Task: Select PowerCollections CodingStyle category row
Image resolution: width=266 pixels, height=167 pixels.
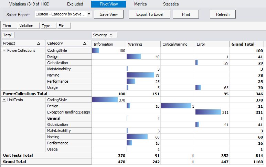Action: point(68,50)
